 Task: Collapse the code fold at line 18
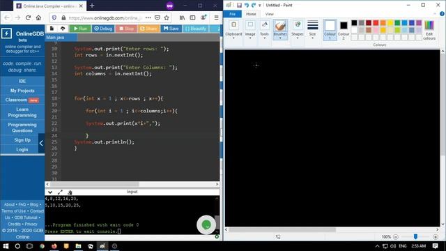[x=59, y=98]
